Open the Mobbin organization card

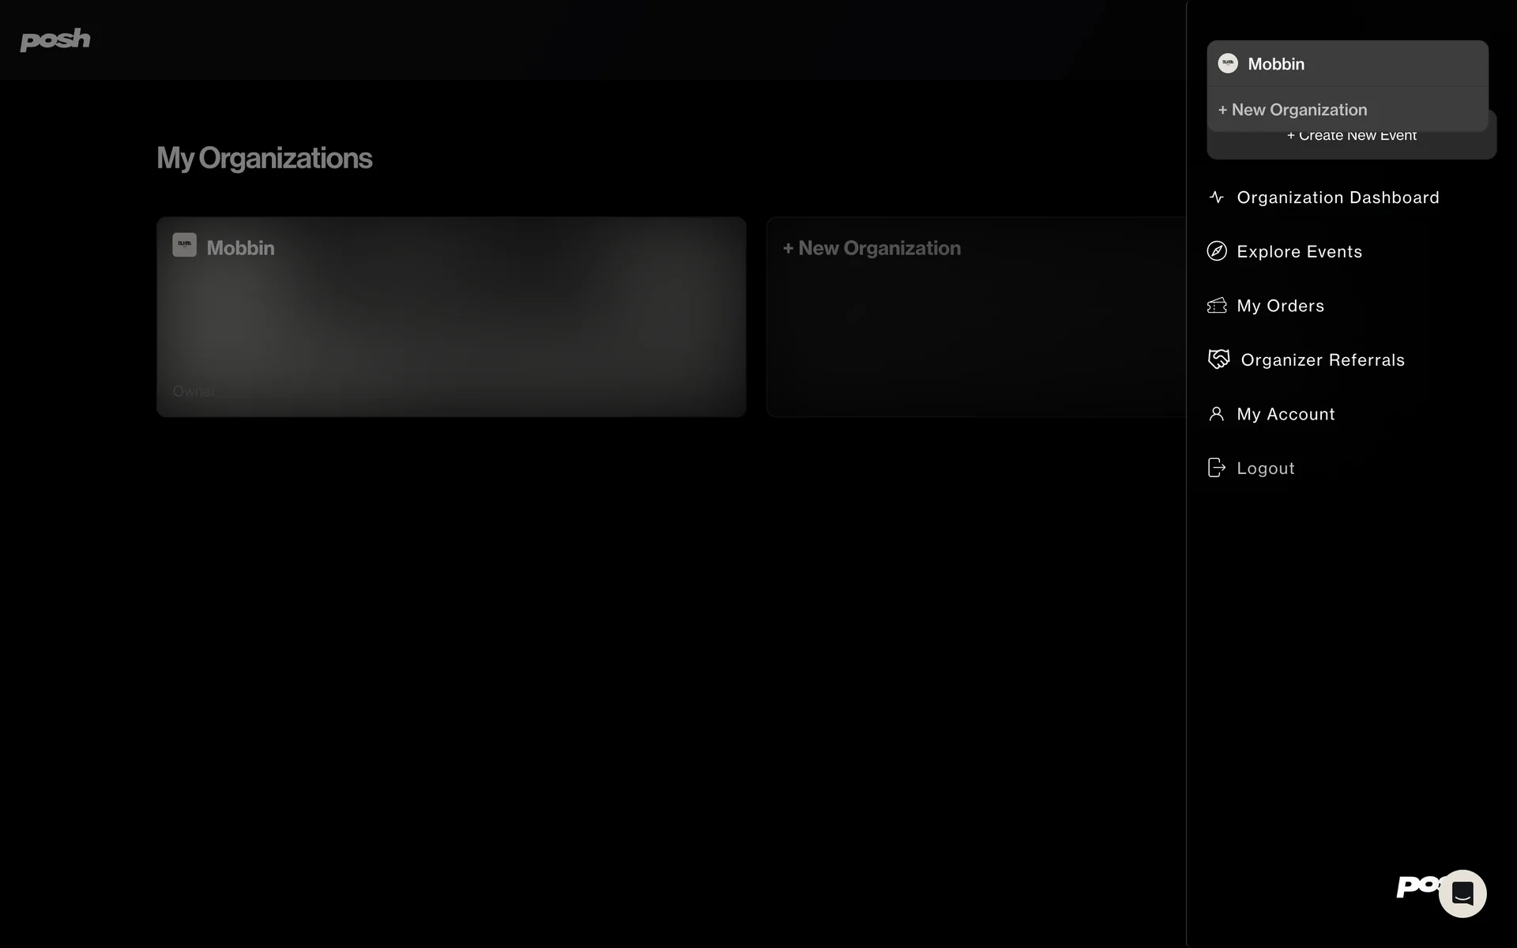tap(451, 316)
